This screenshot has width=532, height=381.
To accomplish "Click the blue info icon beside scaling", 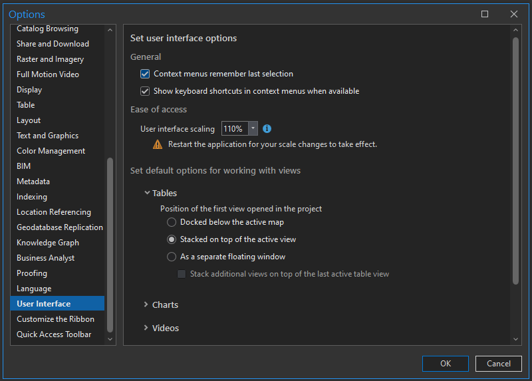I will [x=267, y=128].
